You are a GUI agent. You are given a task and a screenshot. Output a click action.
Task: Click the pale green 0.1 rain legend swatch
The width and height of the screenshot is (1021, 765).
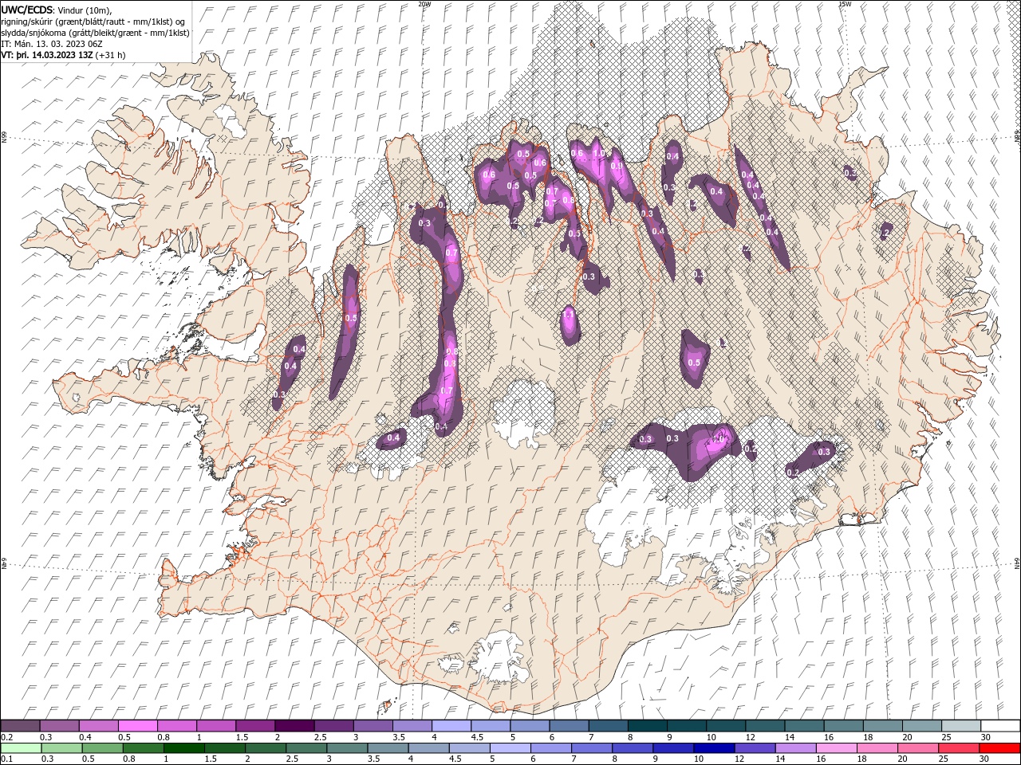pyautogui.click(x=20, y=748)
